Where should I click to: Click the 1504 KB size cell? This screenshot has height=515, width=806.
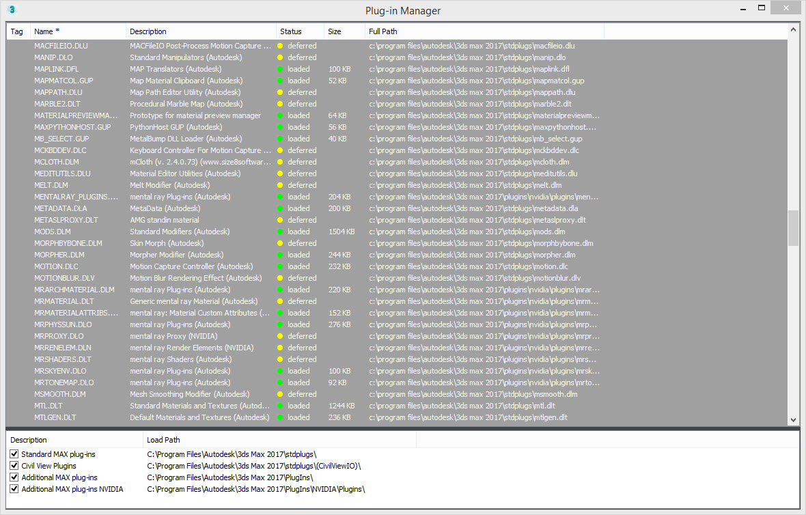click(342, 232)
